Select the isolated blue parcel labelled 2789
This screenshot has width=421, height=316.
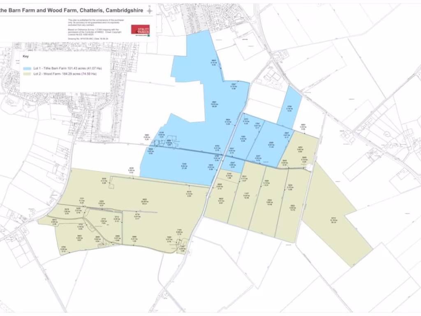pyautogui.click(x=289, y=108)
